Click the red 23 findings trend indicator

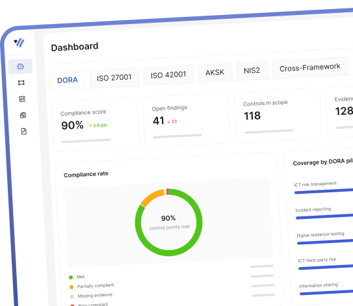click(172, 121)
